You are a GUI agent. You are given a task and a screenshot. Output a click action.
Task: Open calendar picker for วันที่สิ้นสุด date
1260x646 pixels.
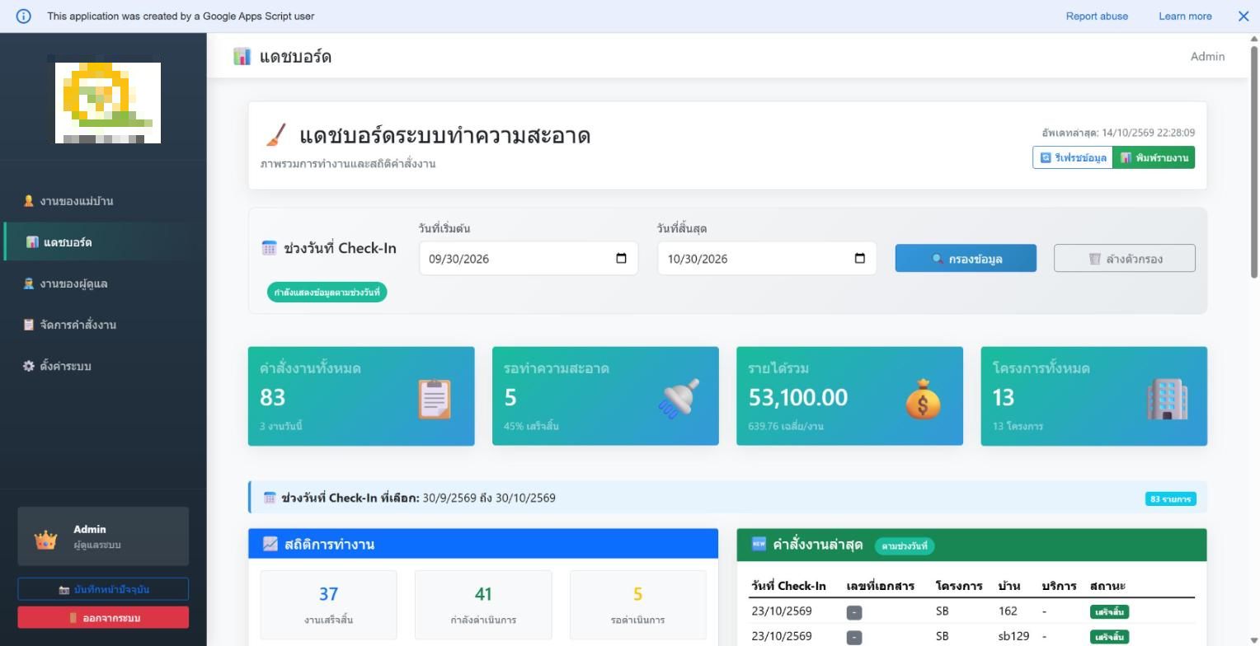(x=860, y=259)
